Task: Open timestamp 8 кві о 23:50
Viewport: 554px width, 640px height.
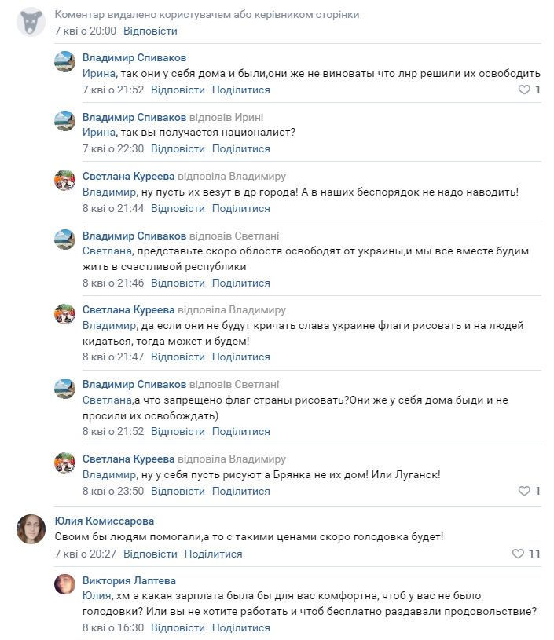Action: (x=113, y=491)
